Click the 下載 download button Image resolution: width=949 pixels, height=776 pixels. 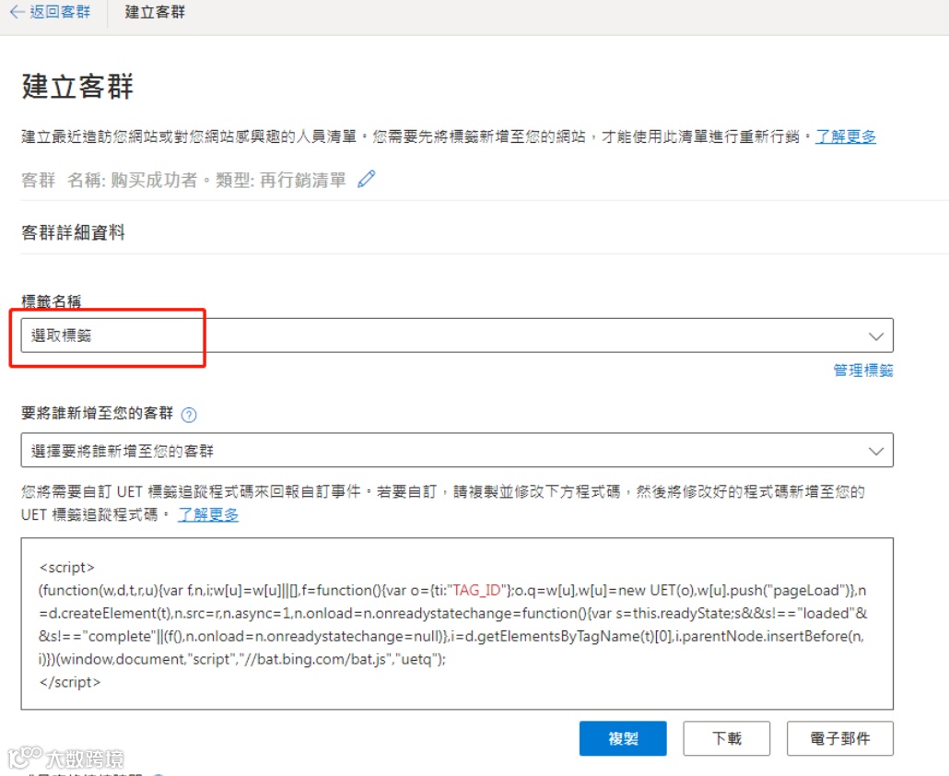tap(726, 738)
